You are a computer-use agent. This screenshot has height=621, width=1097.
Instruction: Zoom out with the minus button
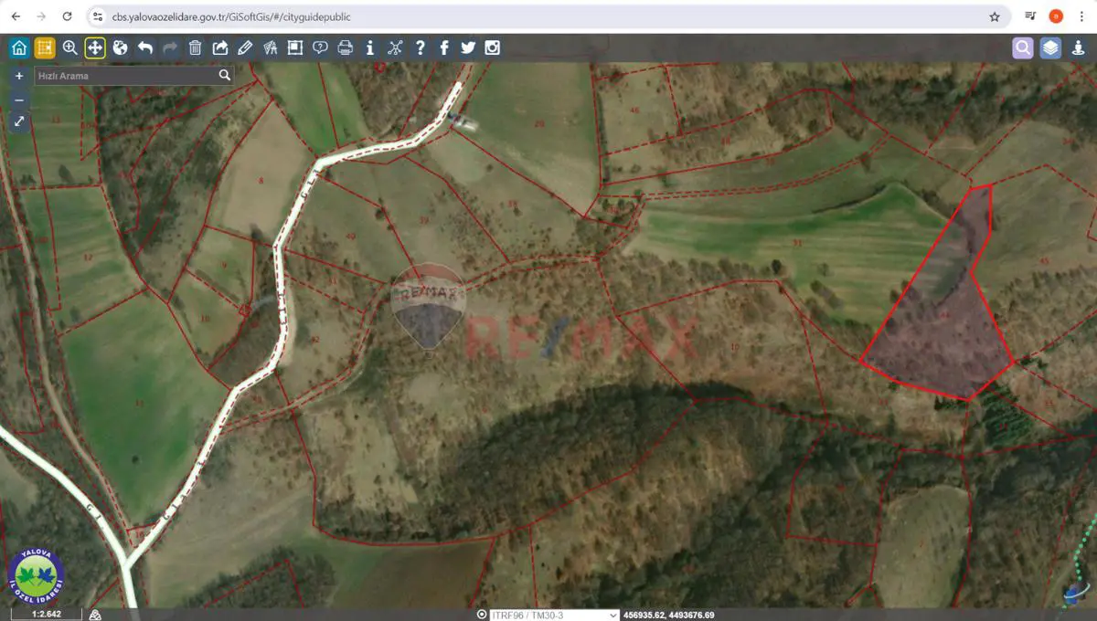pos(19,99)
